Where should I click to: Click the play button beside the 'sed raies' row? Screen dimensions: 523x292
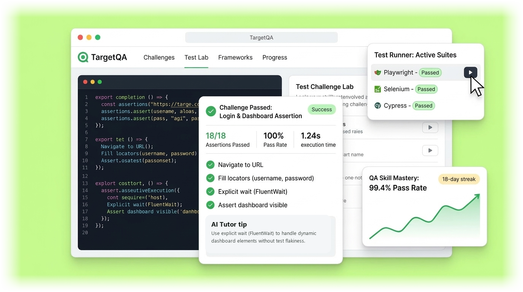pos(430,127)
